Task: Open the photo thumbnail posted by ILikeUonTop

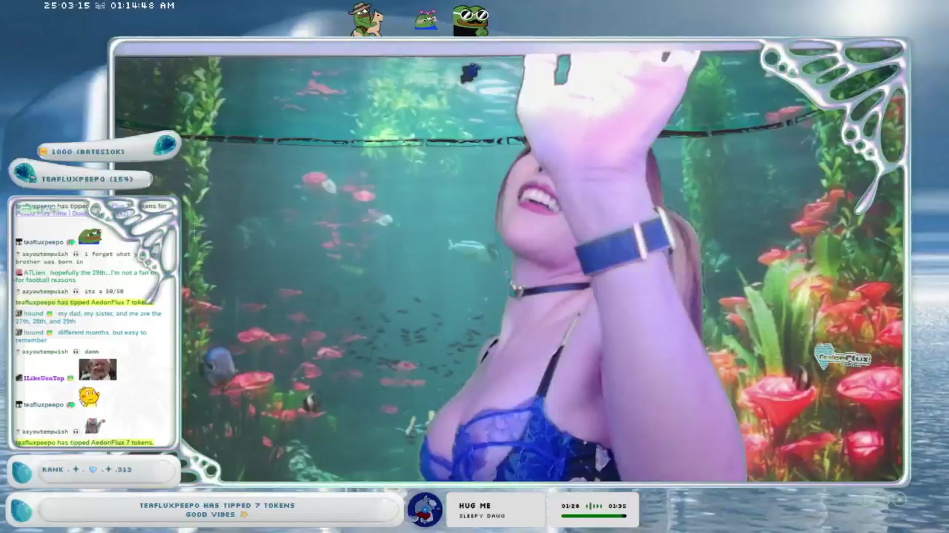Action: click(98, 370)
